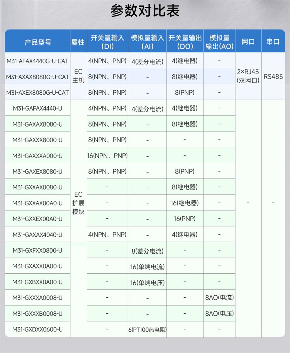Click the 模拟量输入(AI) header cell
The image size is (290, 353).
(x=146, y=41)
